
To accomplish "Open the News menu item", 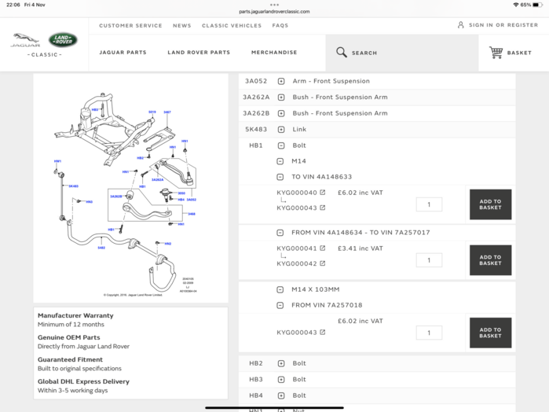I will coord(182,26).
